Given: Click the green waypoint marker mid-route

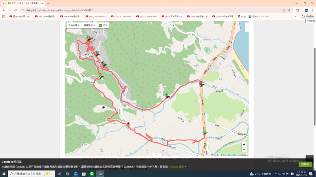Looking at the screenshot, I should click(167, 95).
